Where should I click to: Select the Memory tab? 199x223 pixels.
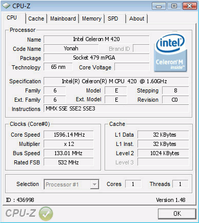click(92, 18)
